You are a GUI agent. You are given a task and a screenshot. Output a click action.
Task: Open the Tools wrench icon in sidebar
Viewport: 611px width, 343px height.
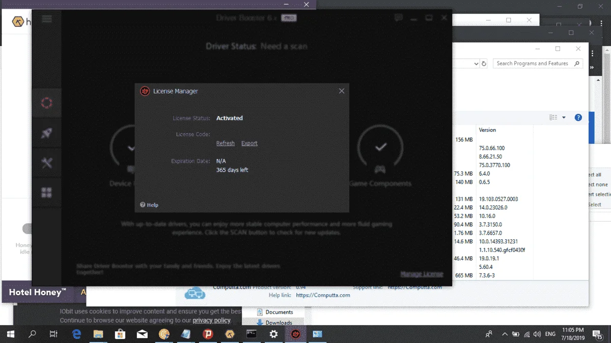tap(47, 163)
